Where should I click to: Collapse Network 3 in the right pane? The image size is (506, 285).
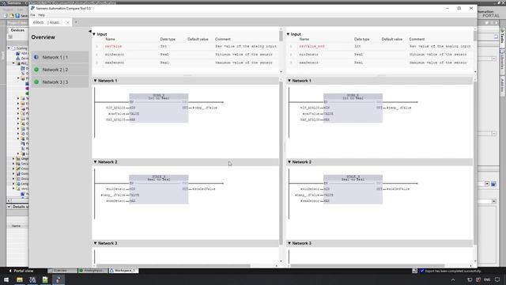pos(289,243)
